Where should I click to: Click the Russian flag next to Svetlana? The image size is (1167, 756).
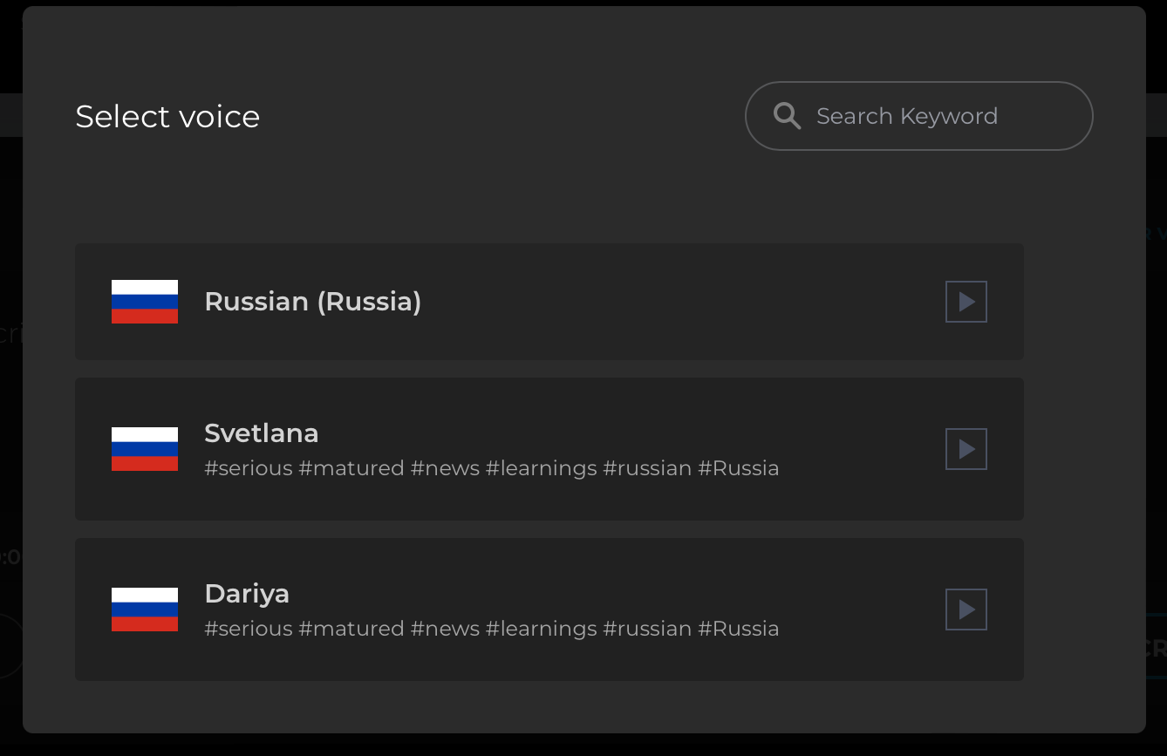145,449
